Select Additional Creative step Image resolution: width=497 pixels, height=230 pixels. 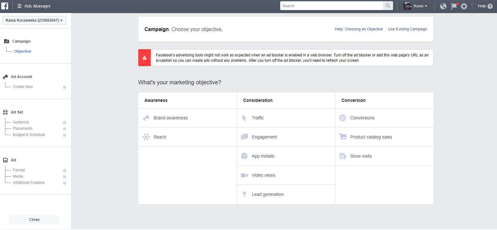(x=29, y=183)
